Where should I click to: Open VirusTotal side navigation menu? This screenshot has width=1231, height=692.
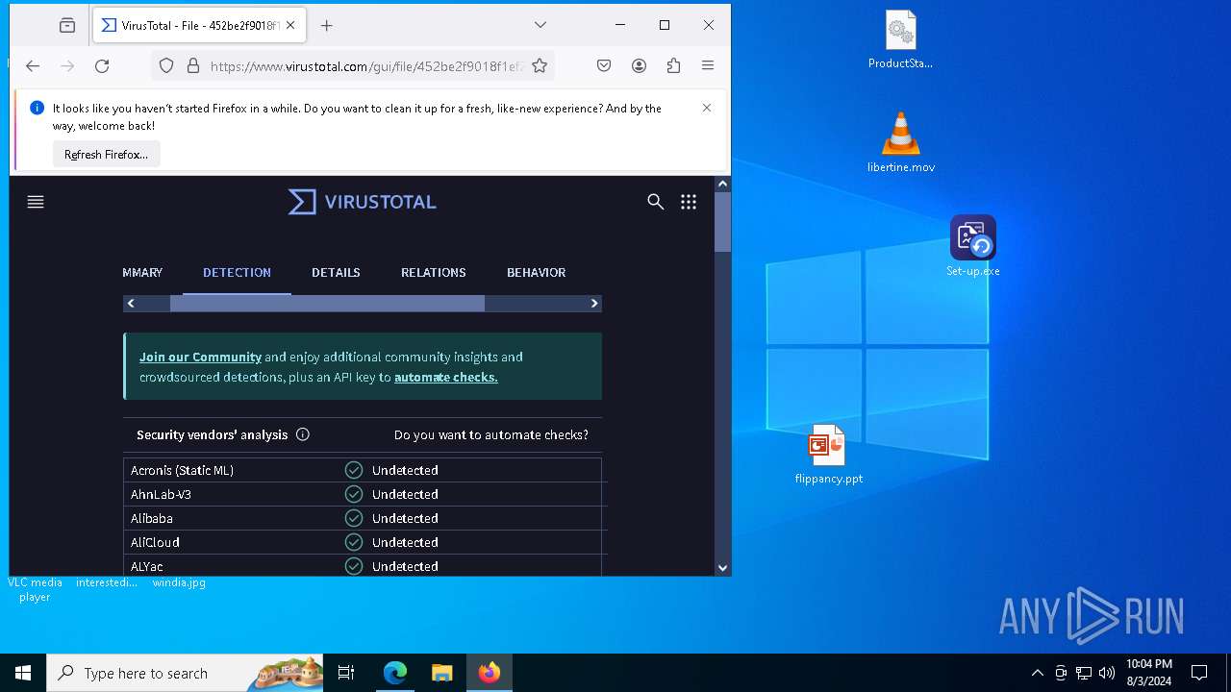pyautogui.click(x=36, y=202)
